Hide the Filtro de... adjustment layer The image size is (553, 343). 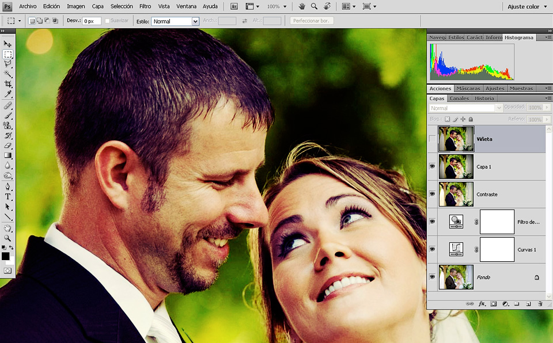click(432, 222)
